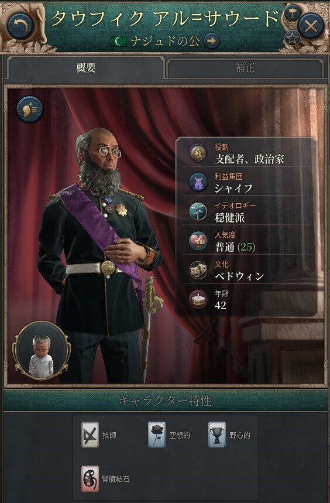The height and width of the screenshot is (503, 330).
Task: Switch to the 補正 tab
Action: point(245,68)
